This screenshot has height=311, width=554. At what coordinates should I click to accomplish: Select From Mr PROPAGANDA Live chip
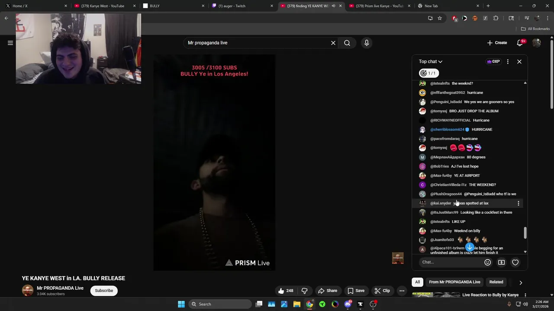point(454,282)
